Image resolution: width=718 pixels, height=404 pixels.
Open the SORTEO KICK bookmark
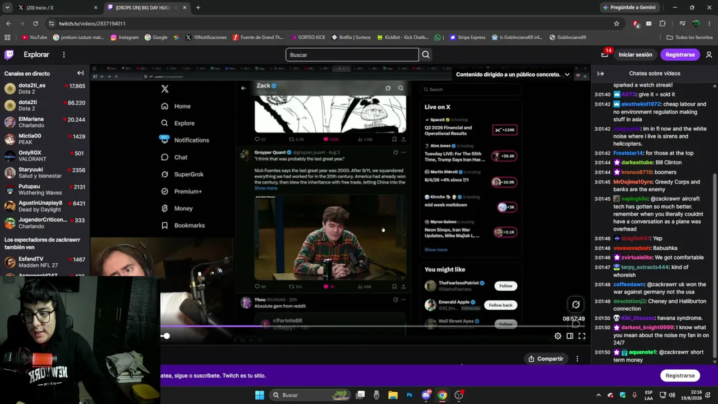click(x=308, y=38)
